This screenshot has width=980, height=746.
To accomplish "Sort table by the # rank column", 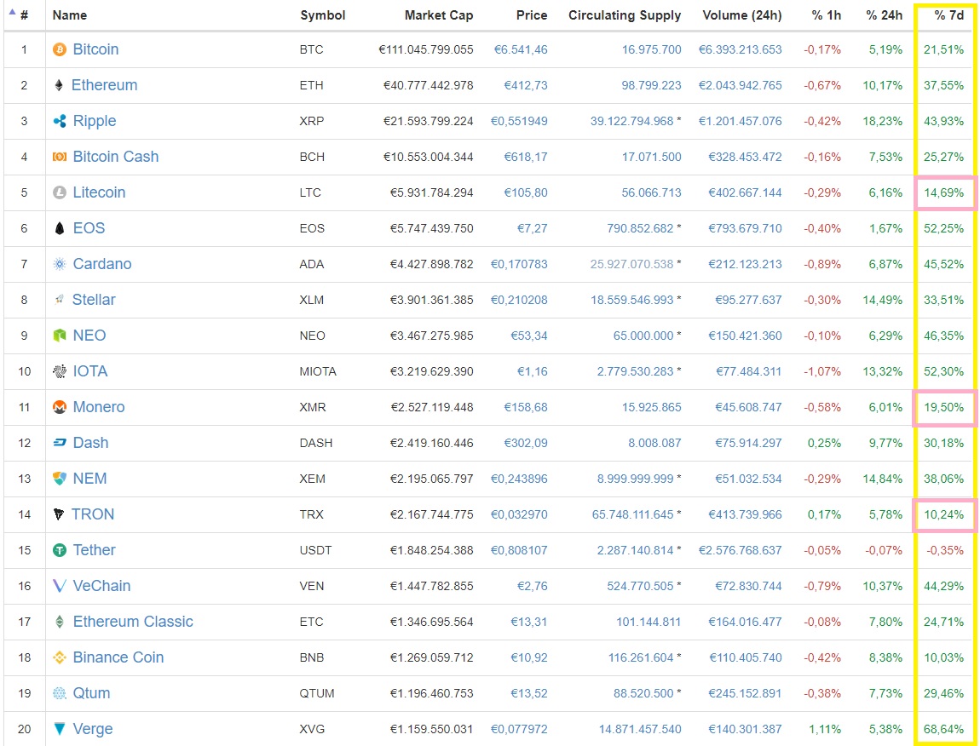I will 24,15.
